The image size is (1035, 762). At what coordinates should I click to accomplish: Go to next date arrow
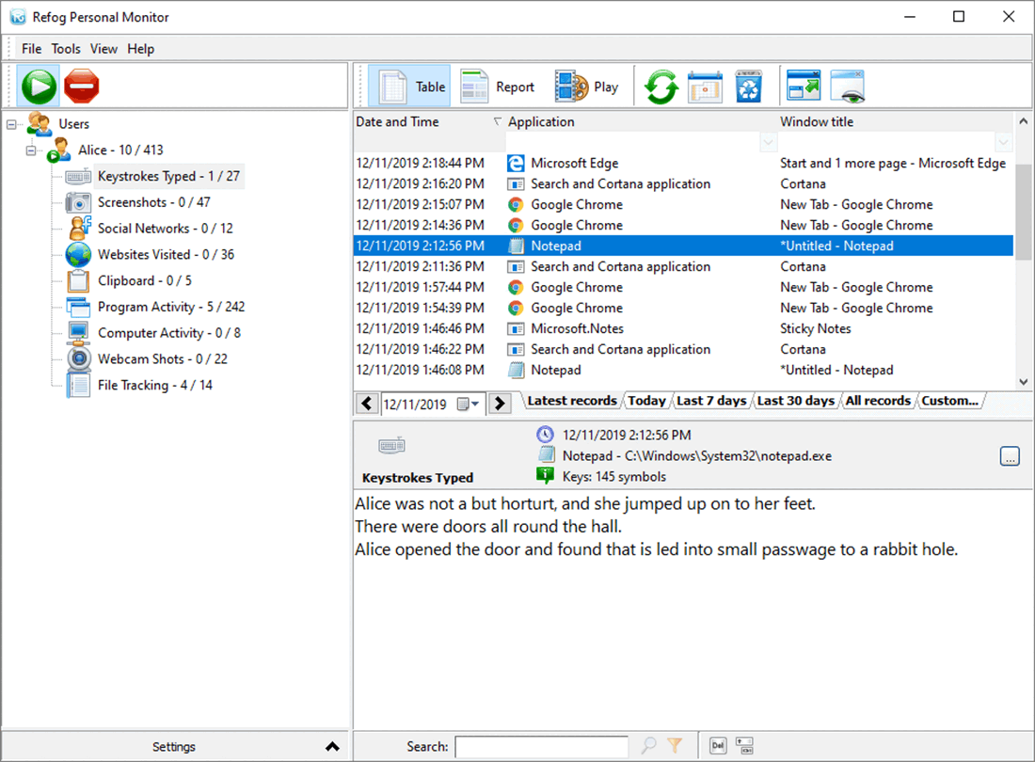(500, 403)
